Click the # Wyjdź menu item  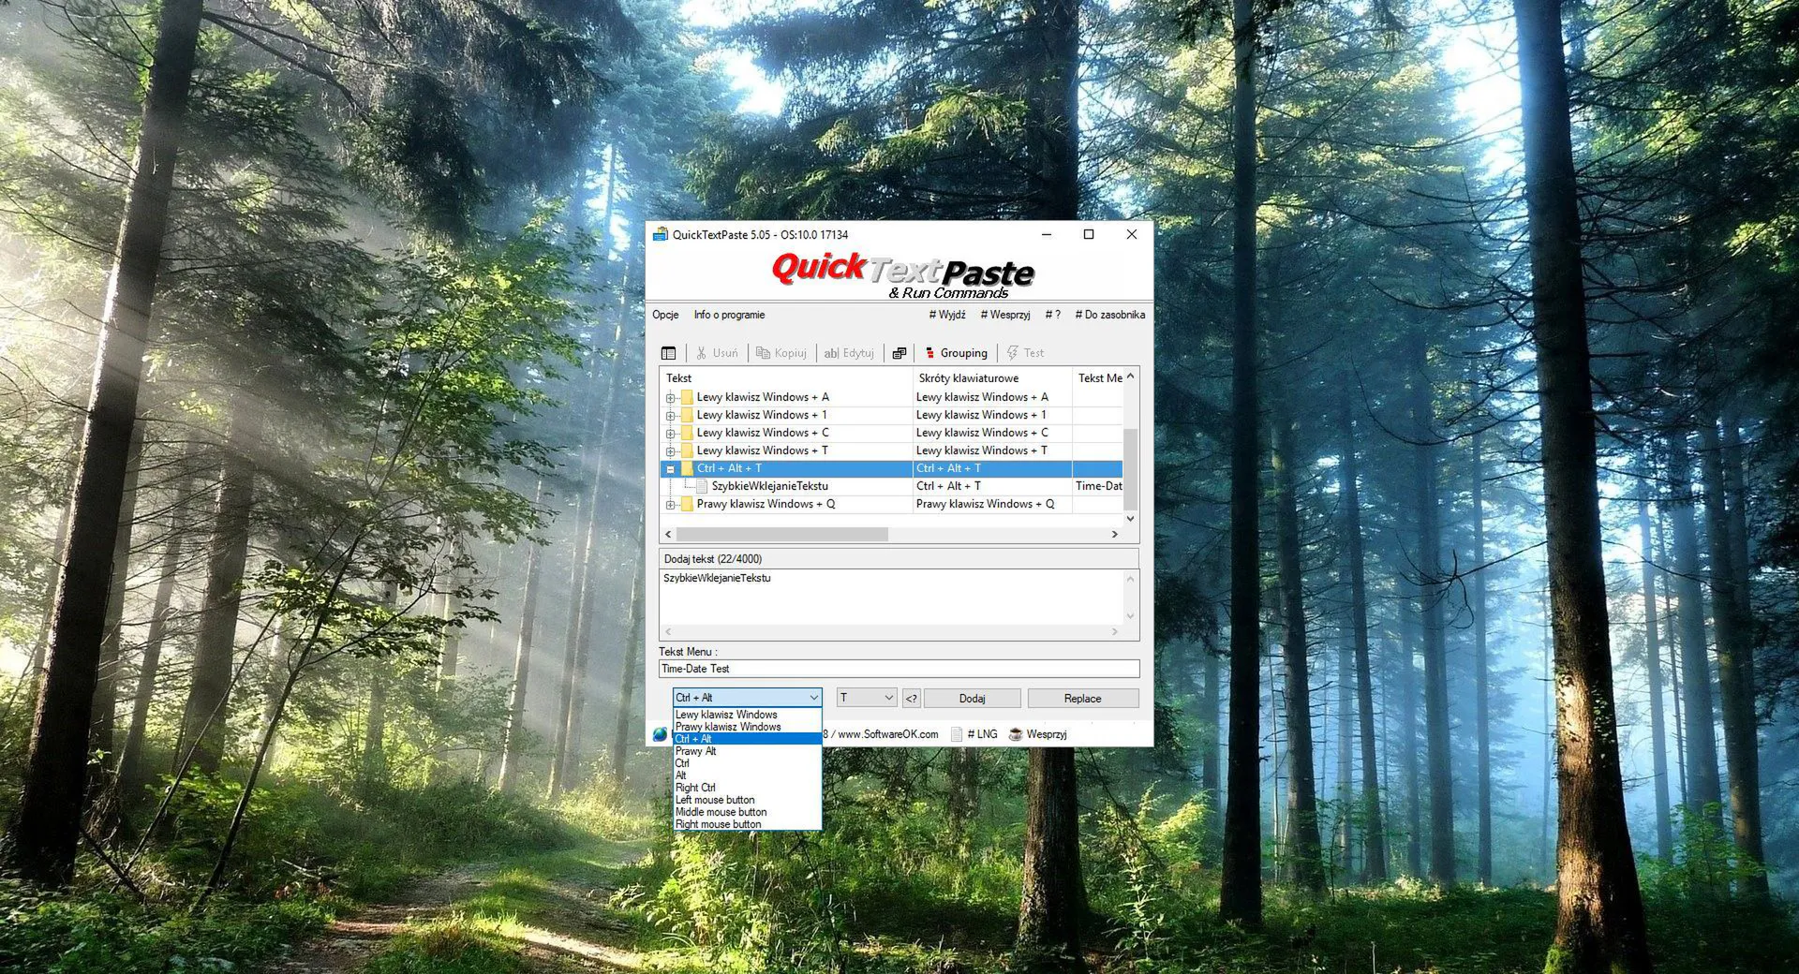(x=946, y=315)
